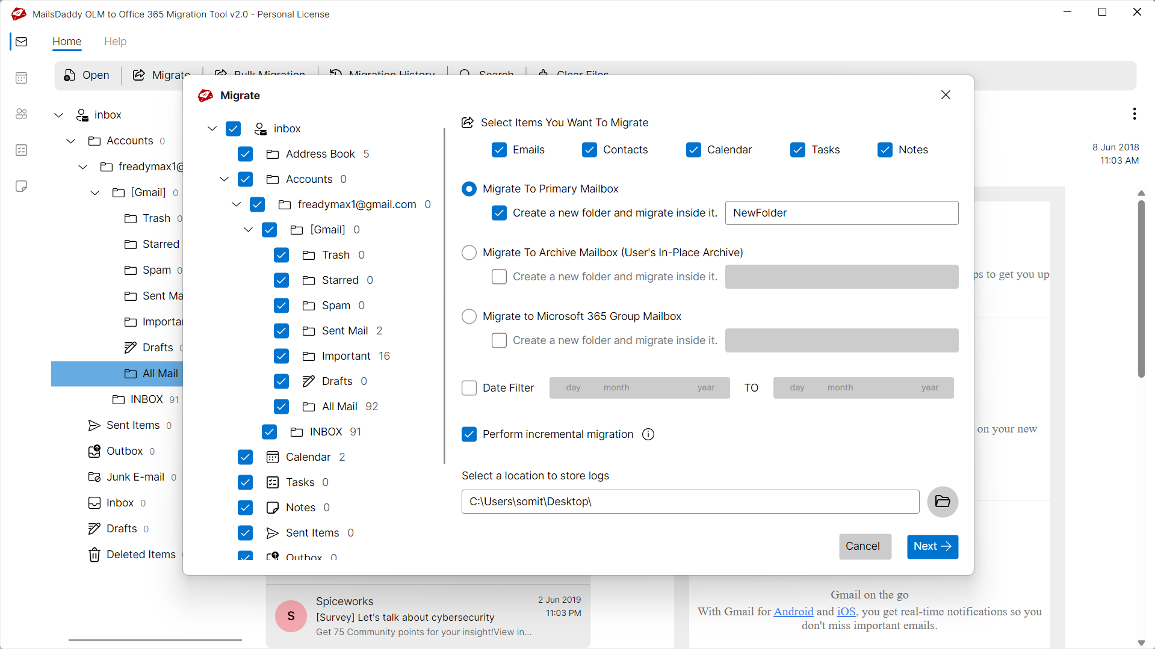Open the calendar view sidebar icon
Screen dimensions: 1155x649
(22, 78)
